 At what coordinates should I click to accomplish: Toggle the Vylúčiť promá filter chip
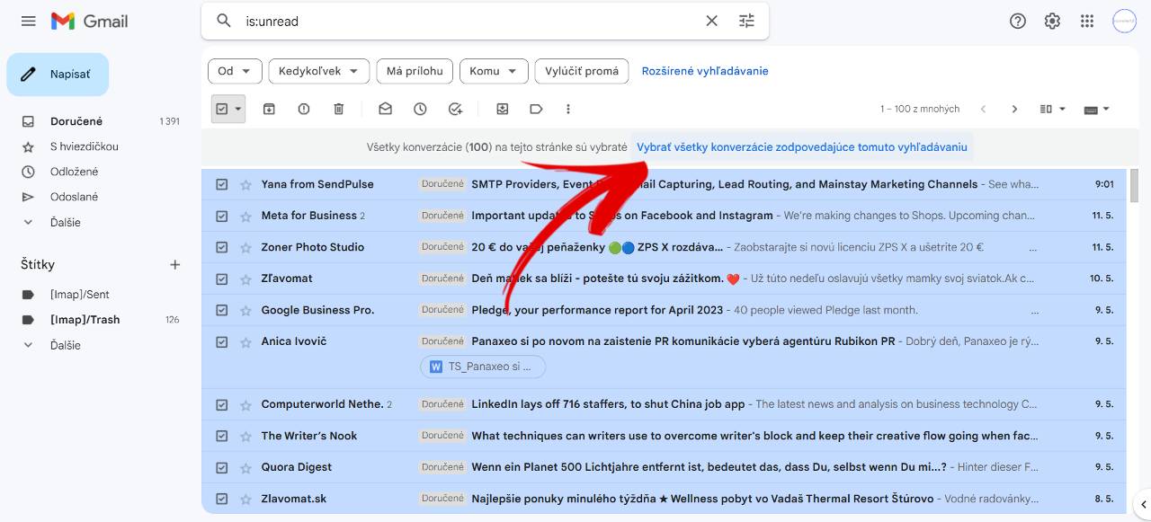(x=582, y=71)
